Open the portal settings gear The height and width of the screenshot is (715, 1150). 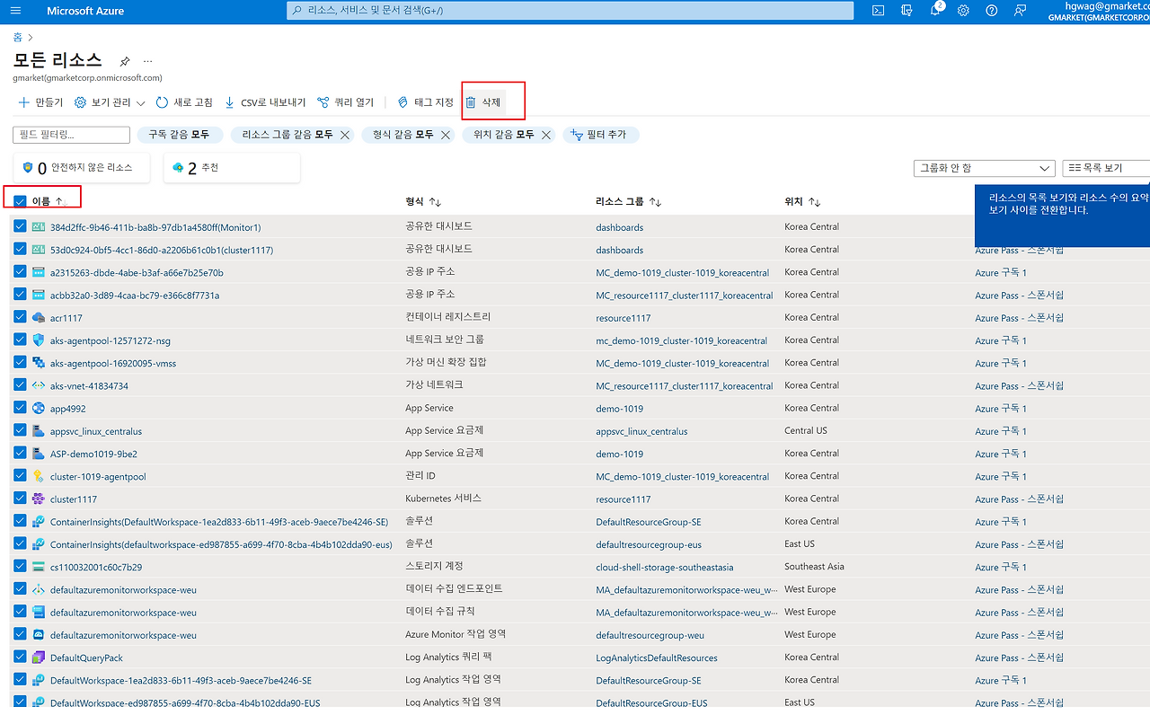[963, 11]
